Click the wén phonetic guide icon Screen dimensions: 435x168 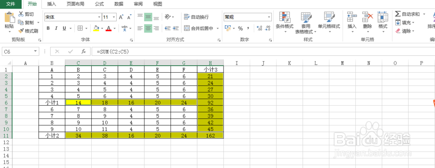(124, 28)
